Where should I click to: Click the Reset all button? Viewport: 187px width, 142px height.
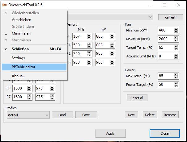pos(137,98)
